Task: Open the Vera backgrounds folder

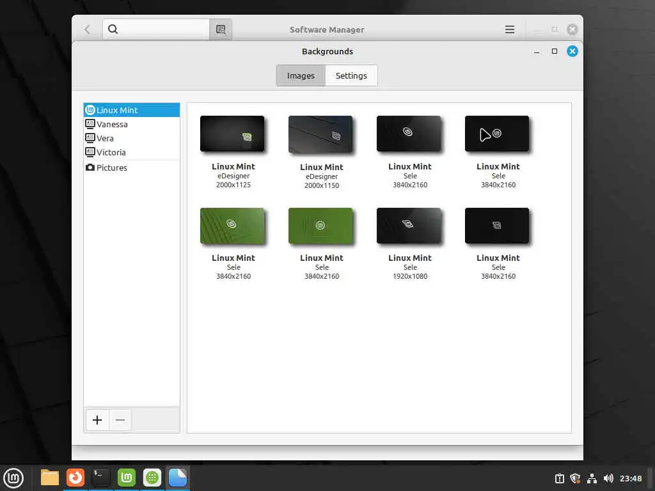Action: point(132,138)
